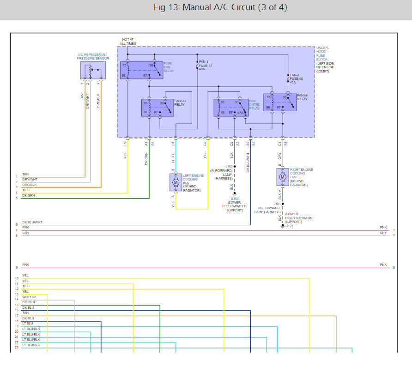Viewport: 412px width, 366px height.
Task: Click the FAN-2 fuse 60 symbol
Action: tap(288, 78)
